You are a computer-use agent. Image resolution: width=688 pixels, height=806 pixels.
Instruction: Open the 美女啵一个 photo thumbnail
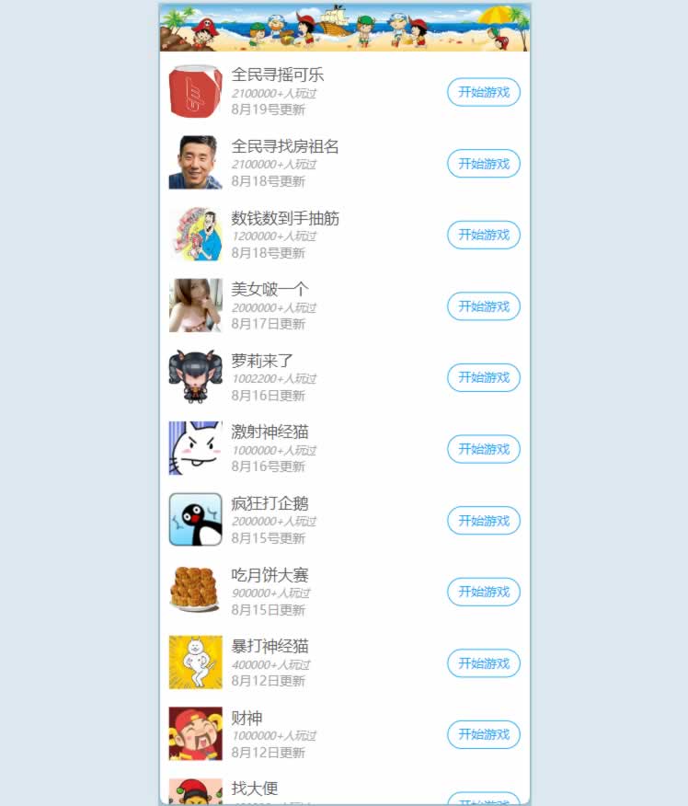pos(195,305)
